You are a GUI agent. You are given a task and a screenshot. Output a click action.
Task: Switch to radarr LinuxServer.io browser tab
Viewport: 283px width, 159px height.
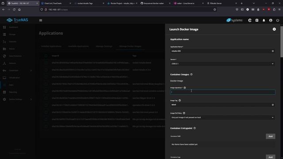coord(188,3)
